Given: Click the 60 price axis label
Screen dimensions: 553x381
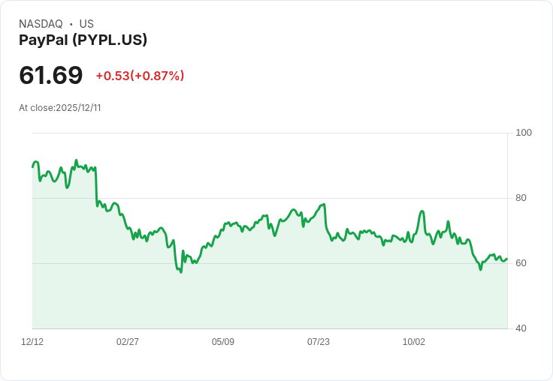Looking at the screenshot, I should 521,263.
